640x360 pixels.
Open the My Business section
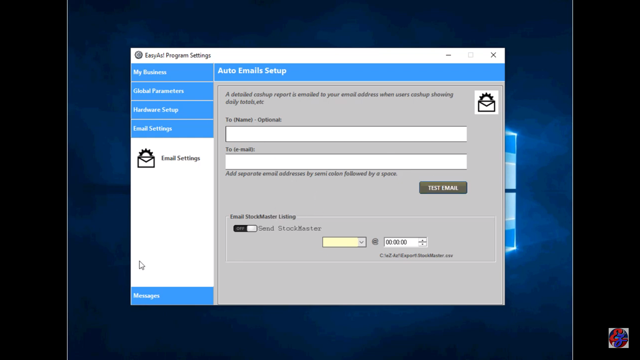pos(172,72)
